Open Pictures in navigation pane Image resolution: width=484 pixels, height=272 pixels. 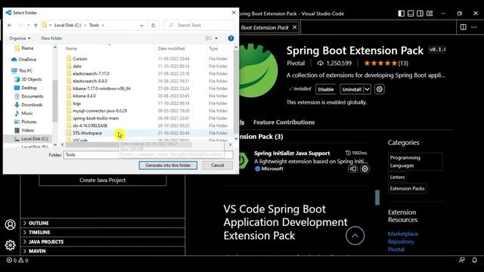tap(29, 122)
